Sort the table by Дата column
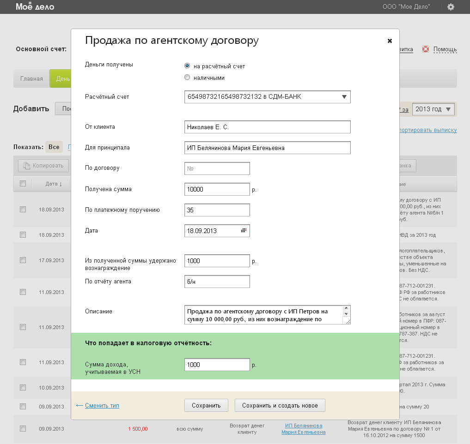 point(54,184)
